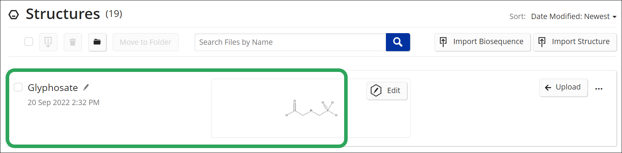The image size is (622, 153).
Task: Click the Edit button for Glyphosate
Action: [x=387, y=91]
